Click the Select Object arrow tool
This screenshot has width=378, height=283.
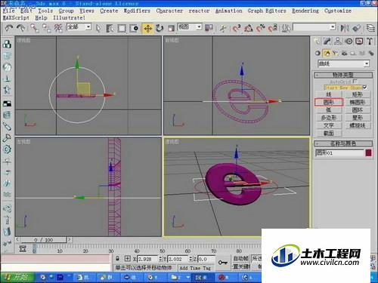click(x=98, y=28)
